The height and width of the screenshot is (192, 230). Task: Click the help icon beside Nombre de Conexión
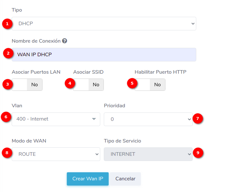(65, 41)
